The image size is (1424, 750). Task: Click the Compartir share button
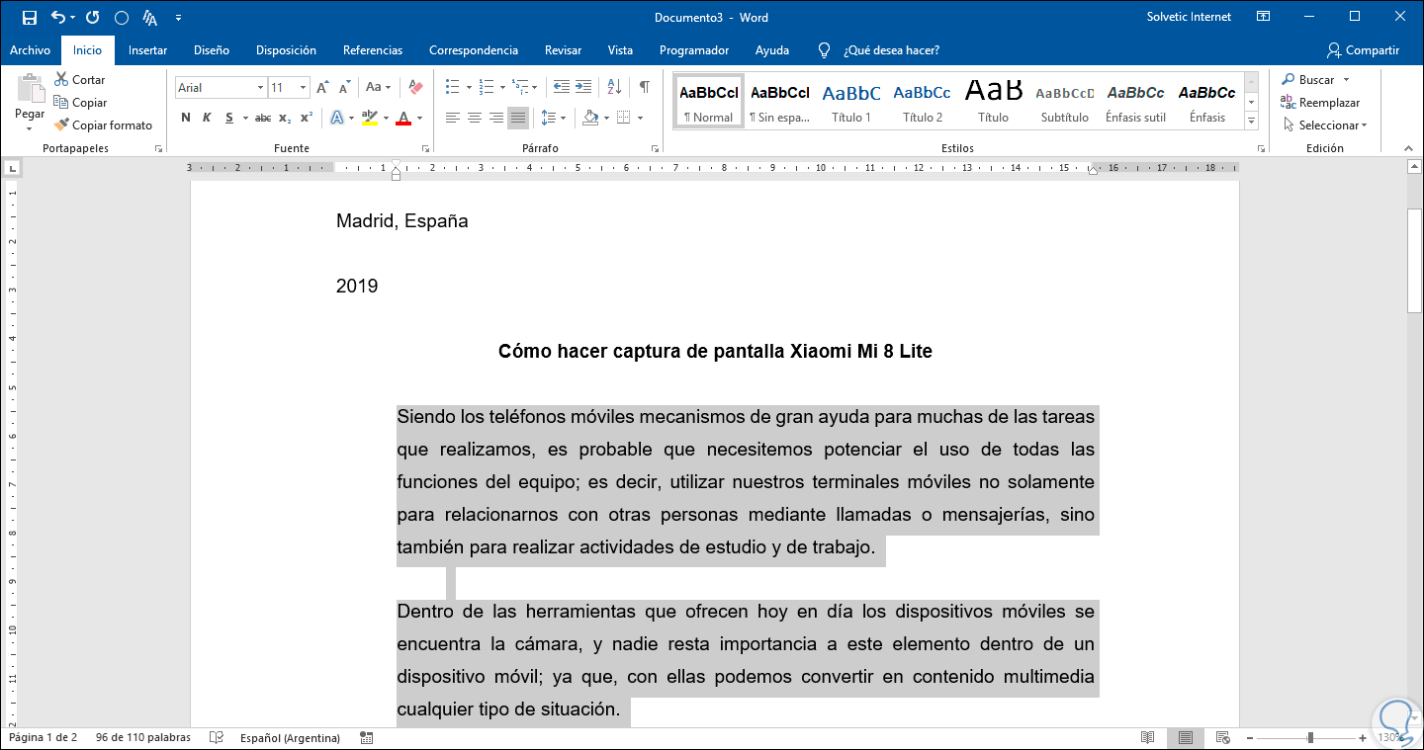point(1364,50)
